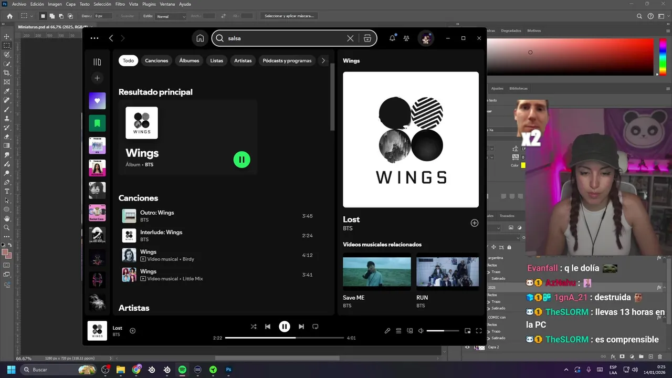
Task: Adjust the Spotify volume slider
Action: 443,331
